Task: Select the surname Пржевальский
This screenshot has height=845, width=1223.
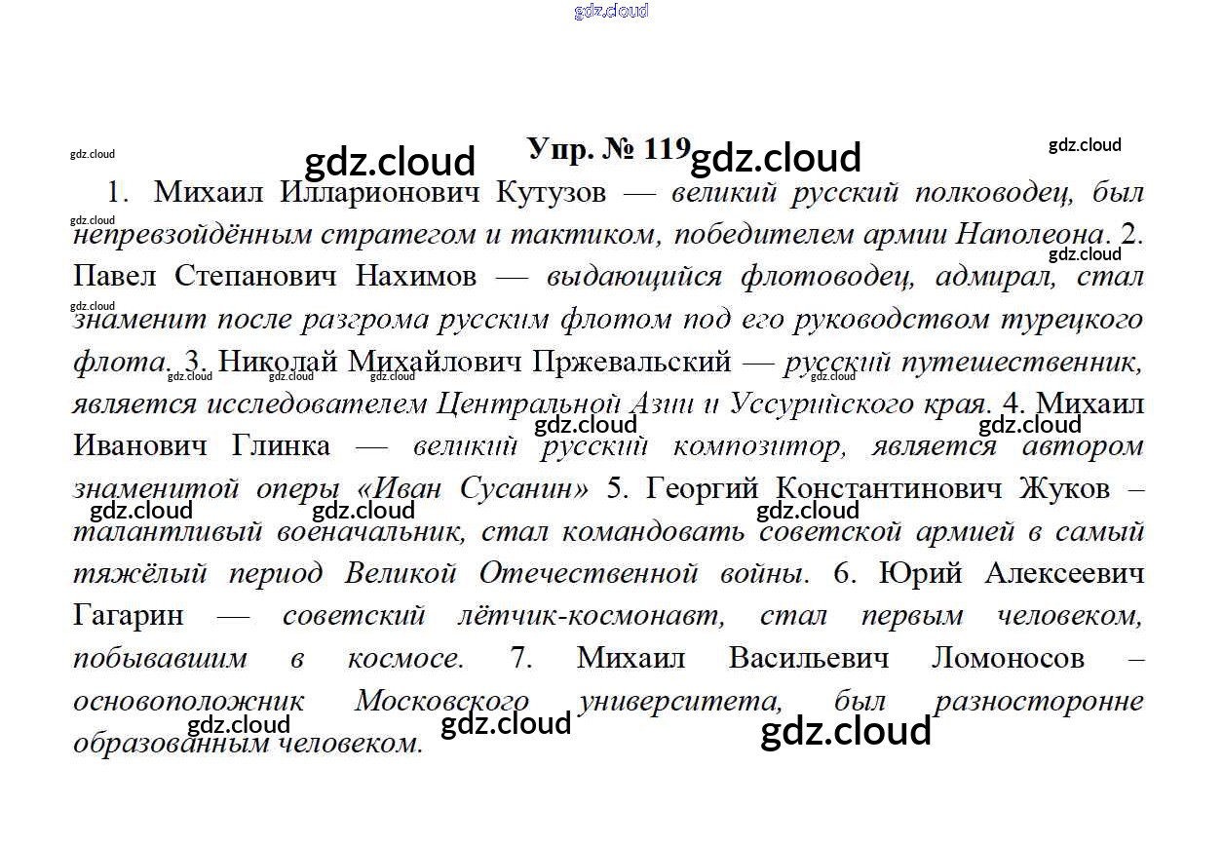Action: pyautogui.click(x=632, y=362)
